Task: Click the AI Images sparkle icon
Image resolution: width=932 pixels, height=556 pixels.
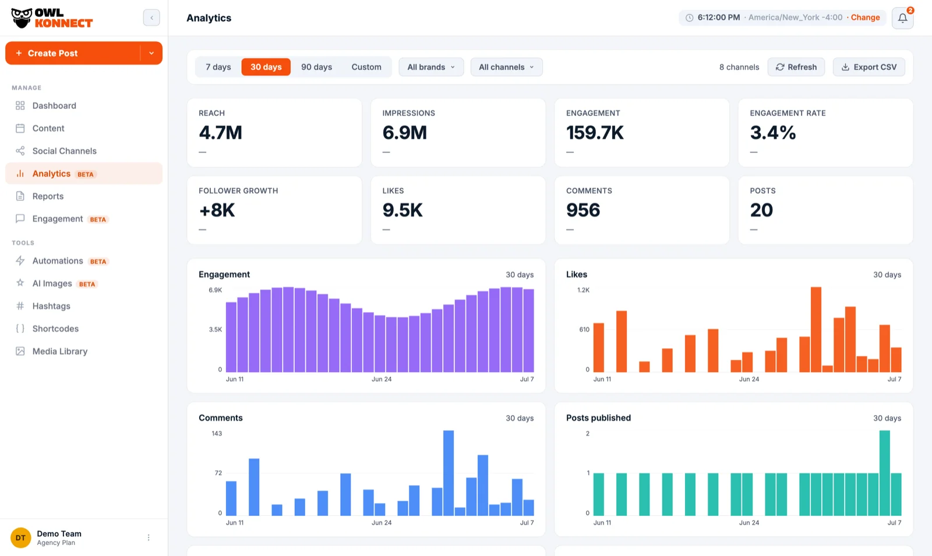Action: (20, 283)
